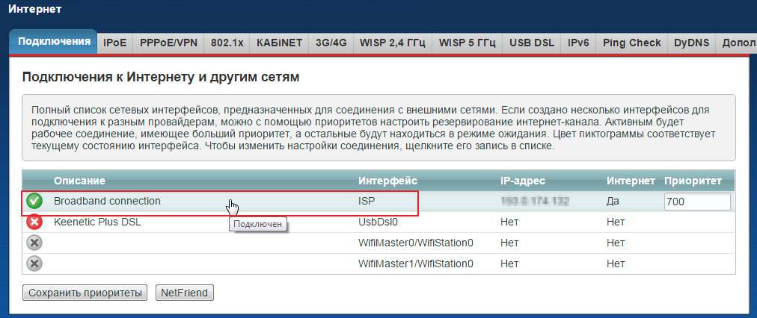Click the Приоритет column header
This screenshot has height=318, width=757.
point(693,181)
